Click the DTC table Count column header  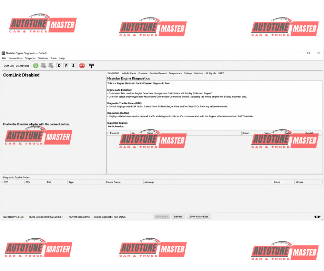284,182
